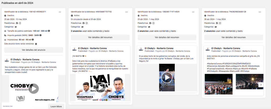Screen dimensions: 271x109
Task: Open the three-dot menu on ad 1082481719714509
Action: [x=193, y=12]
